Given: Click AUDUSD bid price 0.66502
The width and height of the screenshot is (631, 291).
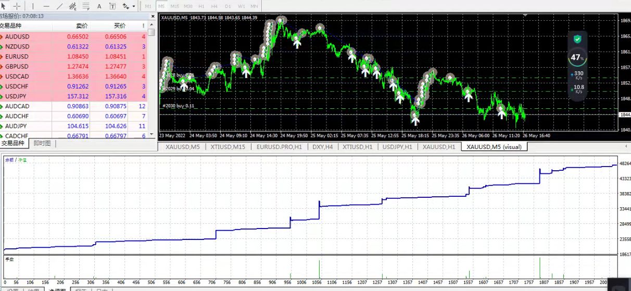Looking at the screenshot, I should tap(78, 36).
